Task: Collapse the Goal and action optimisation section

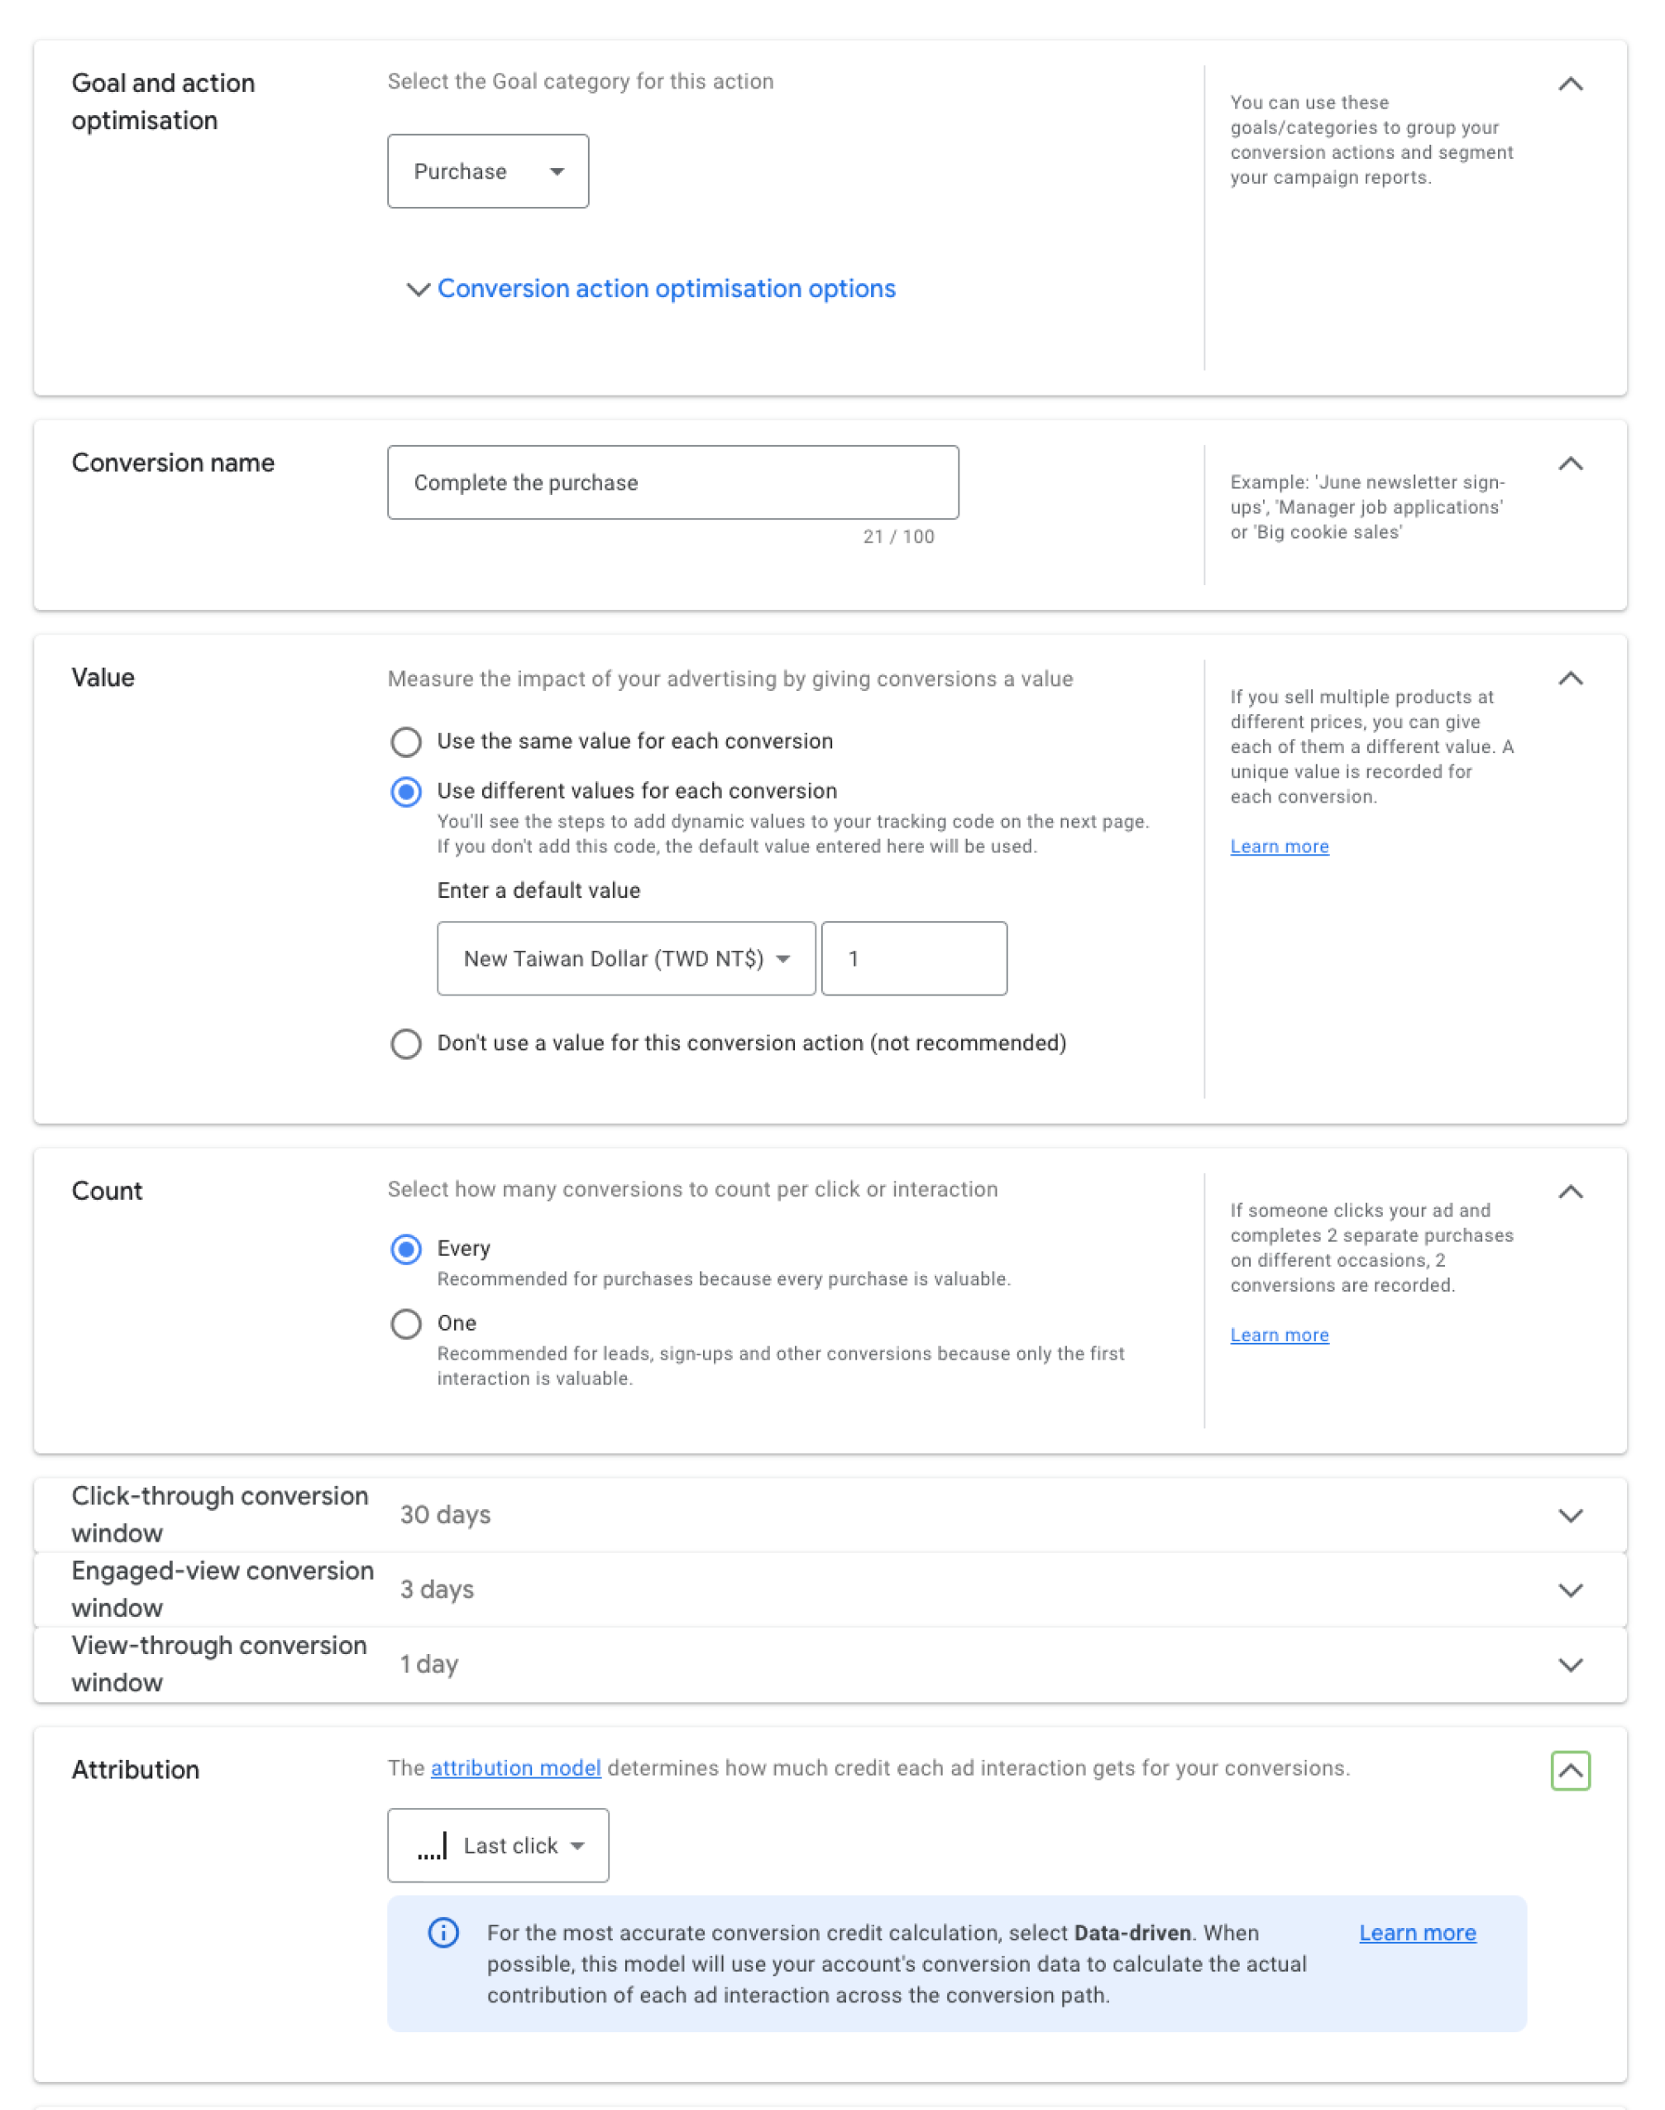Action: tap(1570, 84)
